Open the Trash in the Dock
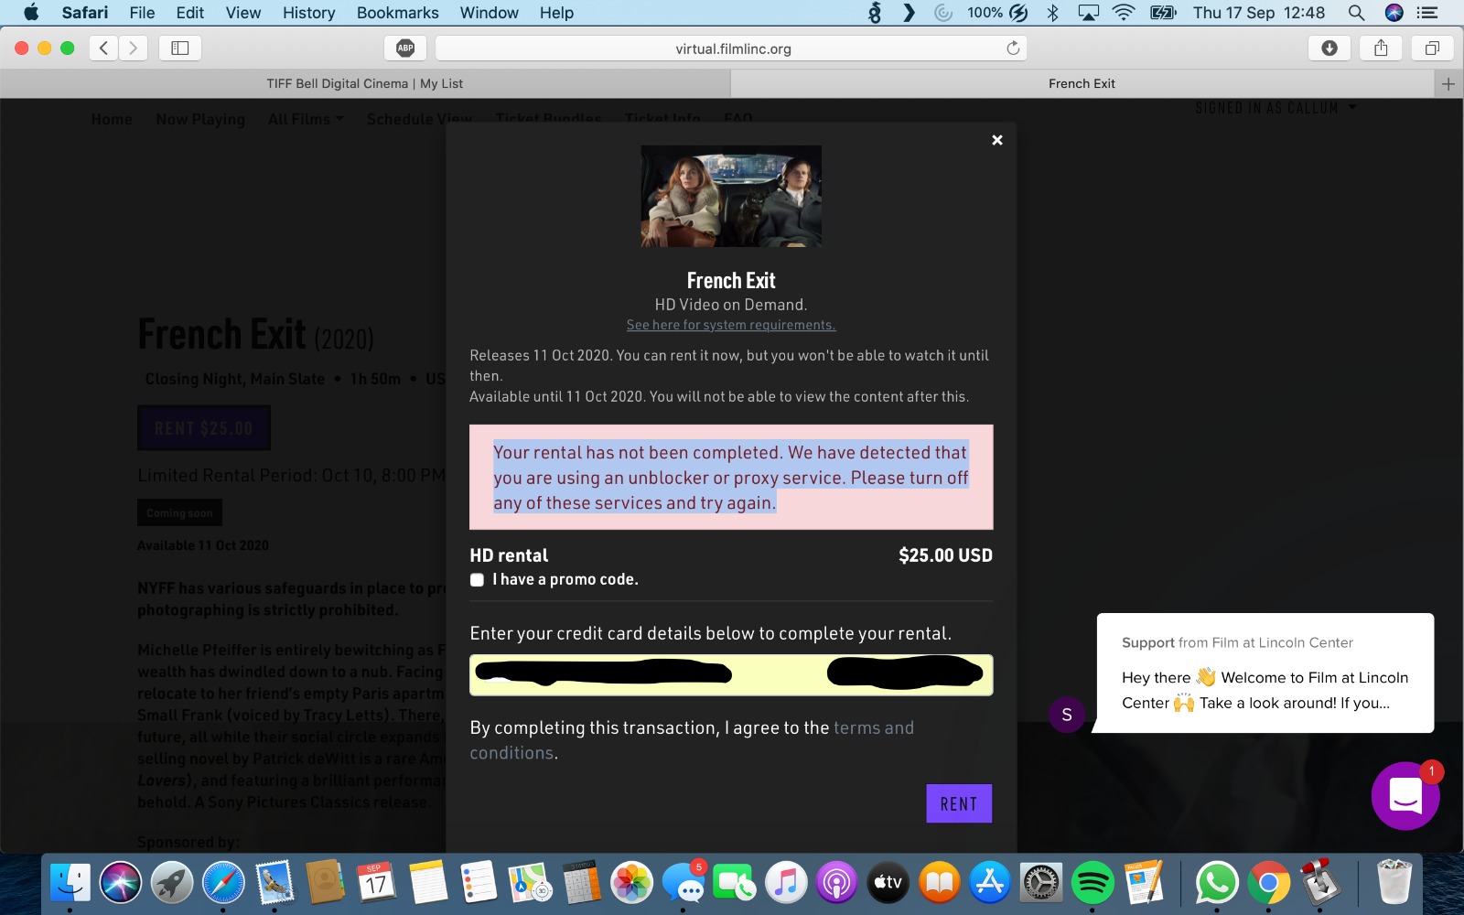This screenshot has width=1464, height=915. point(1394,883)
